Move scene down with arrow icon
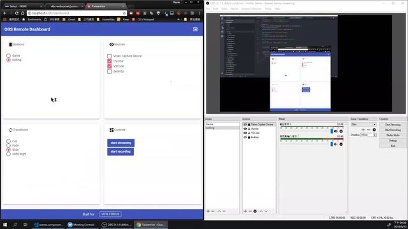The width and height of the screenshot is (408, 229). (x=224, y=211)
